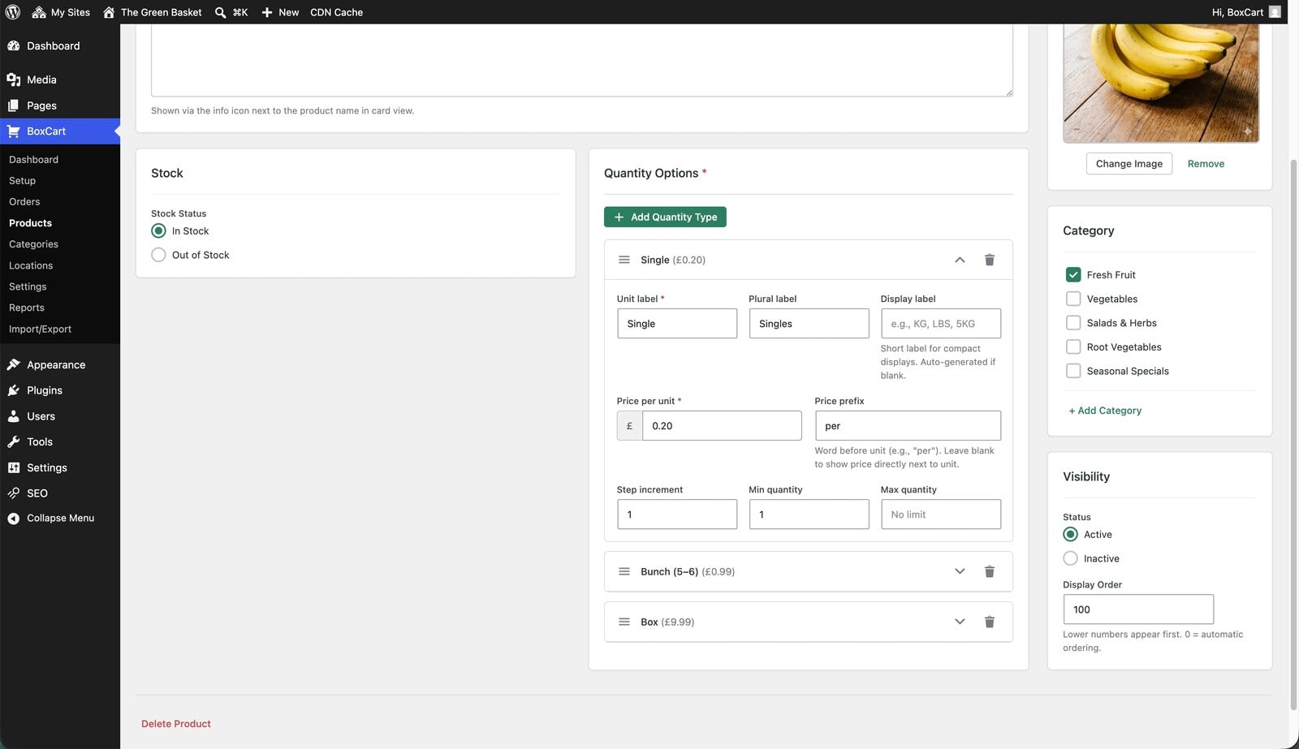Click the Dashboard gauge icon at top of sidebar
Screen dimensions: 1299x749
[13, 46]
